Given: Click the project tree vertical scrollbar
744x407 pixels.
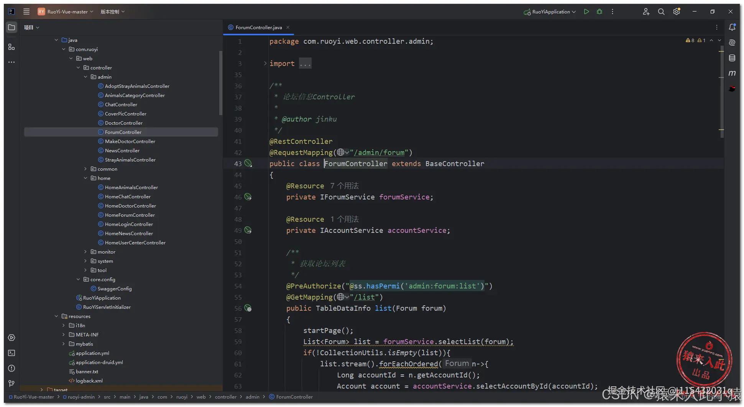Looking at the screenshot, I should pyautogui.click(x=220, y=82).
